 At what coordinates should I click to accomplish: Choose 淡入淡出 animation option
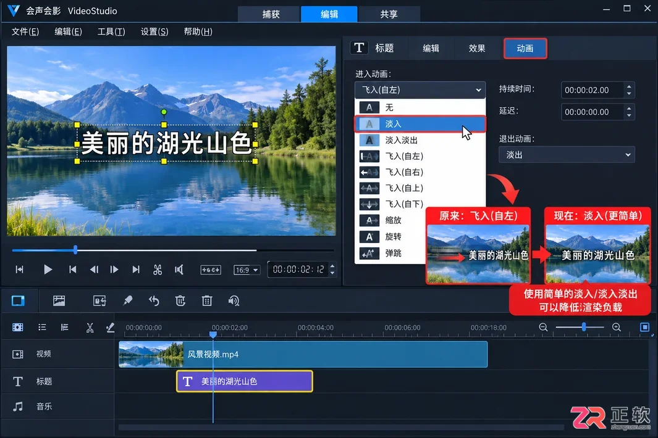(420, 140)
